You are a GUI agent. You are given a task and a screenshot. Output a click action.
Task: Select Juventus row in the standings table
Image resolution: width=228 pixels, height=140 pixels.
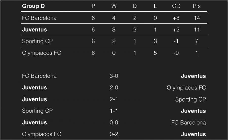pyautogui.click(x=34, y=30)
